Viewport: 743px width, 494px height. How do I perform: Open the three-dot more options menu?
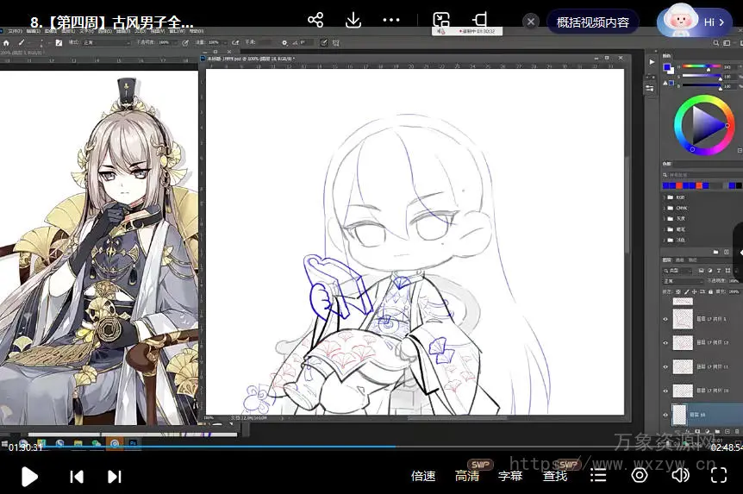[391, 20]
